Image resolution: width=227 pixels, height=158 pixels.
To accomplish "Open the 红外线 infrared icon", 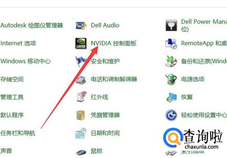I will click(x=82, y=97).
